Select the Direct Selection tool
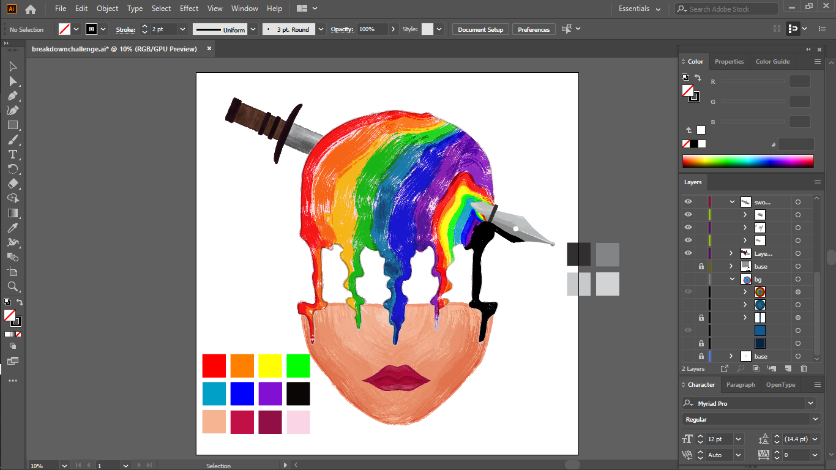 coord(13,81)
